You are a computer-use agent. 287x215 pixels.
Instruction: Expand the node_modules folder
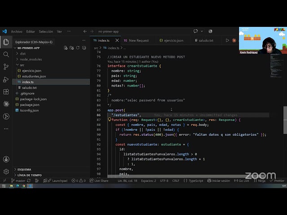click(31, 59)
